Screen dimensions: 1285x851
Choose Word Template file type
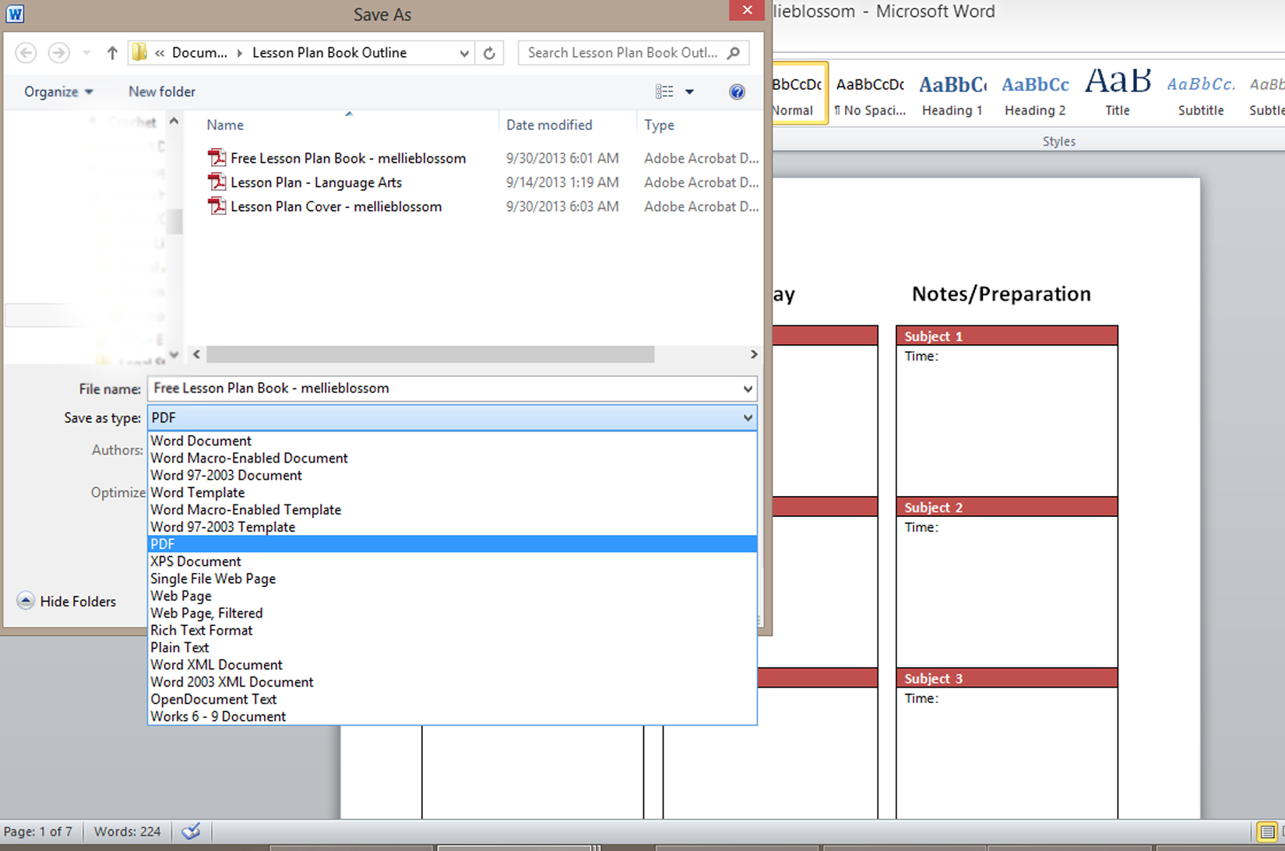point(452,492)
